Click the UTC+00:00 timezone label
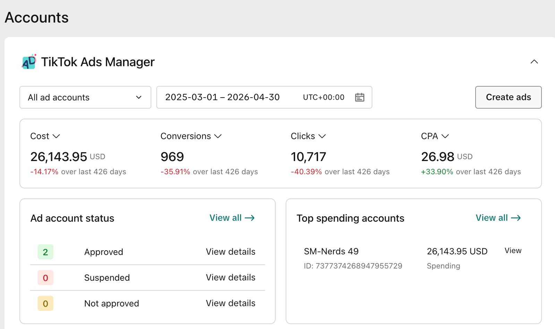This screenshot has width=555, height=329. click(324, 97)
